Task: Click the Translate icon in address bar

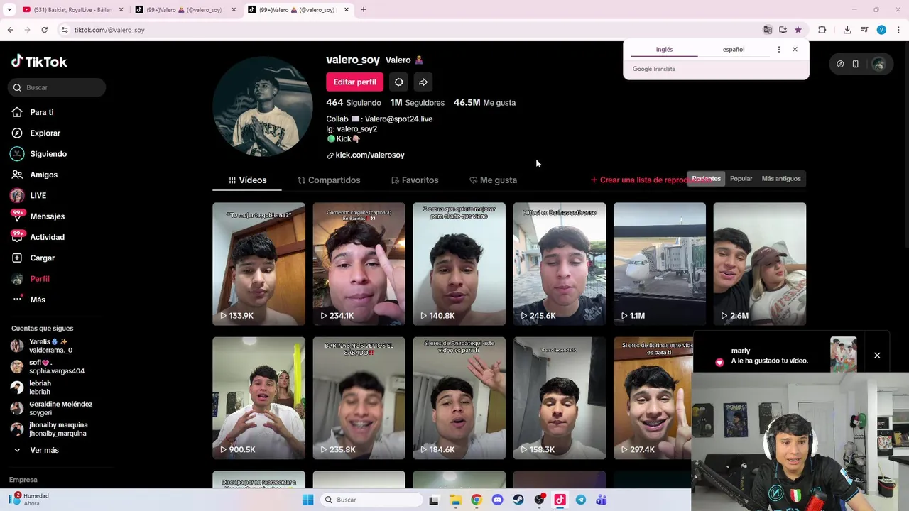Action: pyautogui.click(x=768, y=30)
